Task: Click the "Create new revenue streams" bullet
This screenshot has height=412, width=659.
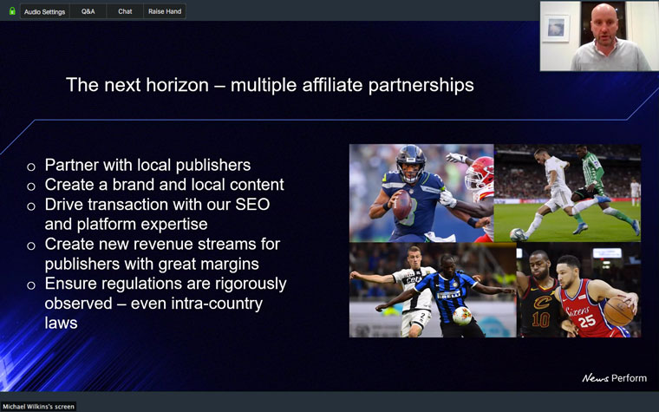Action: click(x=162, y=253)
